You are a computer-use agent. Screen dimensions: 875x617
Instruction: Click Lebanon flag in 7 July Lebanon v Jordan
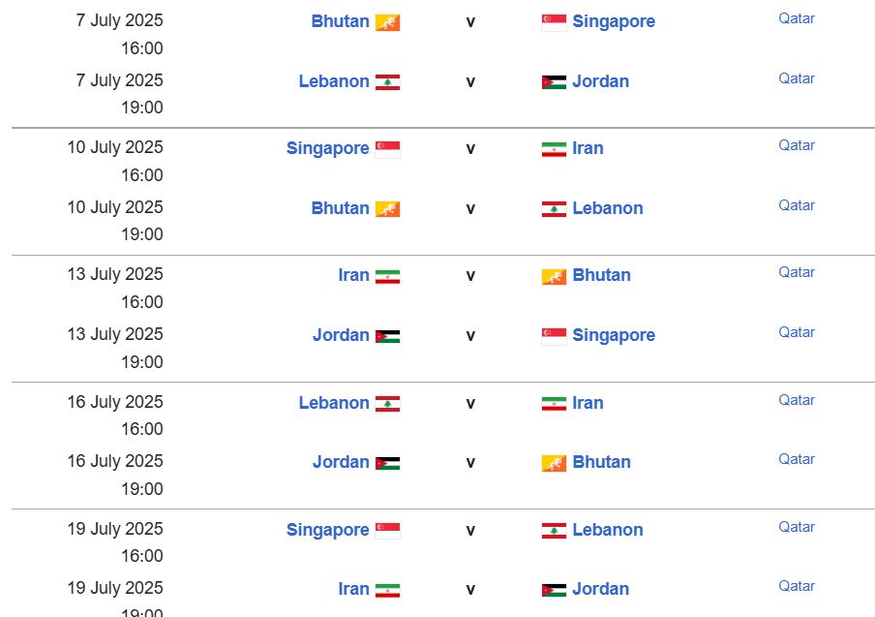pos(387,82)
